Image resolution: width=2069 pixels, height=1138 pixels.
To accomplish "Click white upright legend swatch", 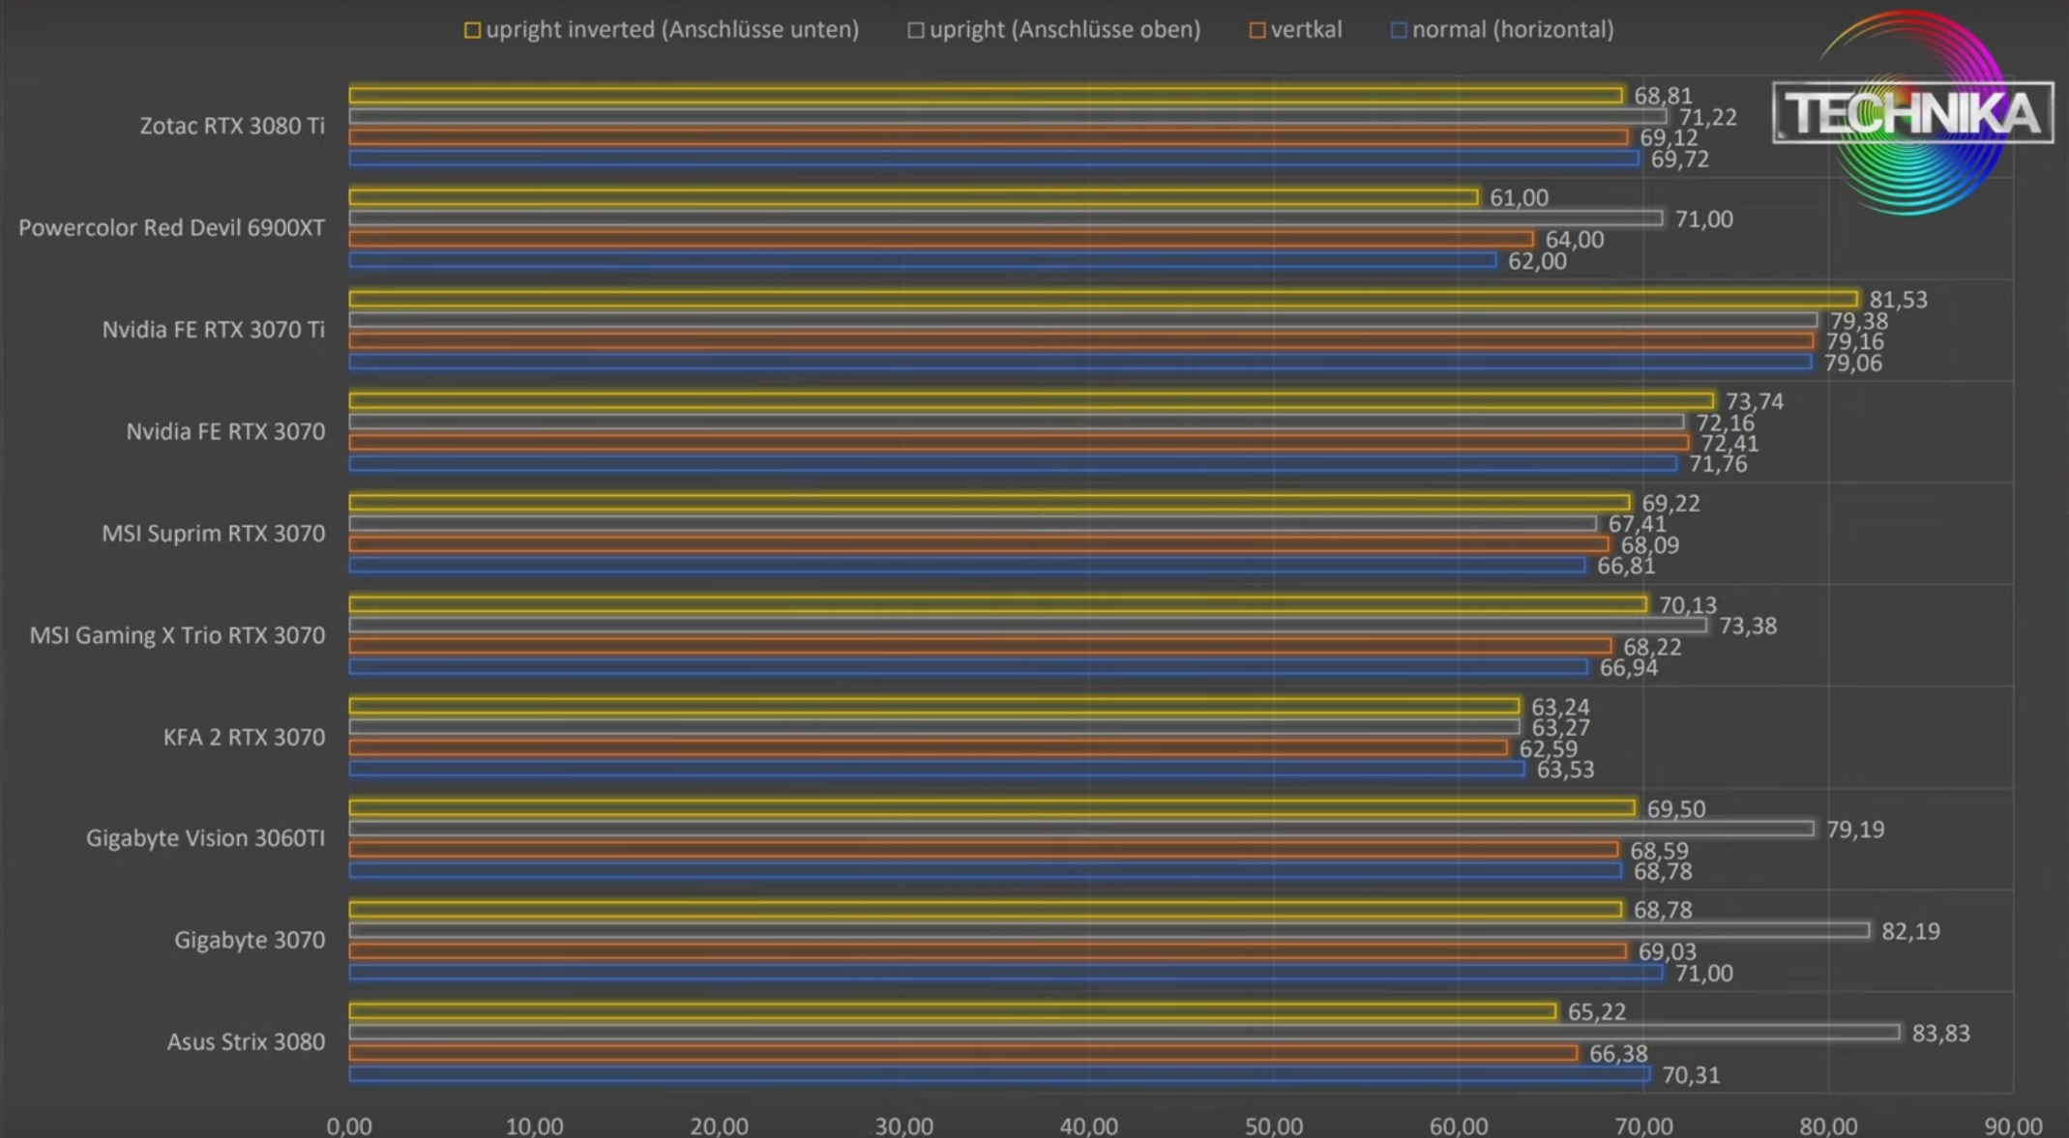I will click(x=915, y=31).
